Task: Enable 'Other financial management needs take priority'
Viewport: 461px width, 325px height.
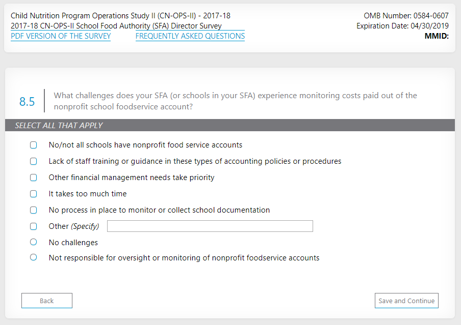Action: point(34,178)
